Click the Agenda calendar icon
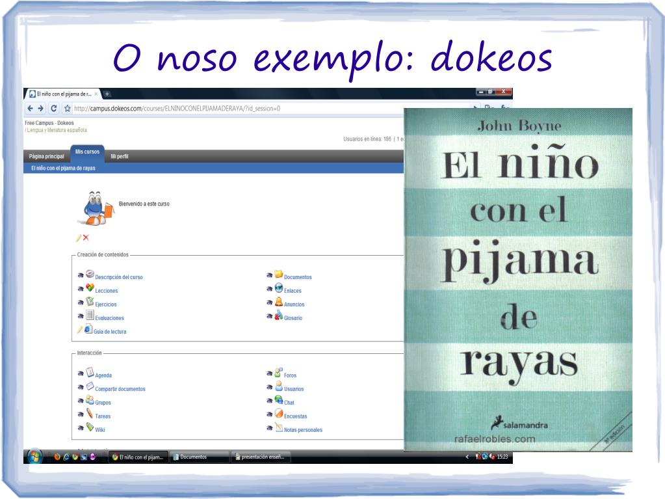665x499 pixels. 90,372
